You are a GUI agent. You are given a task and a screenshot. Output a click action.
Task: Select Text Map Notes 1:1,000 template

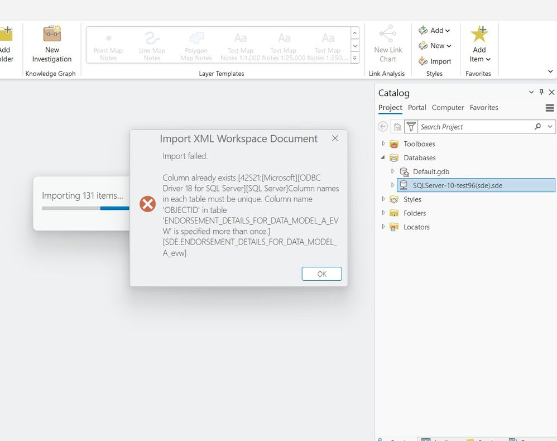coord(240,45)
